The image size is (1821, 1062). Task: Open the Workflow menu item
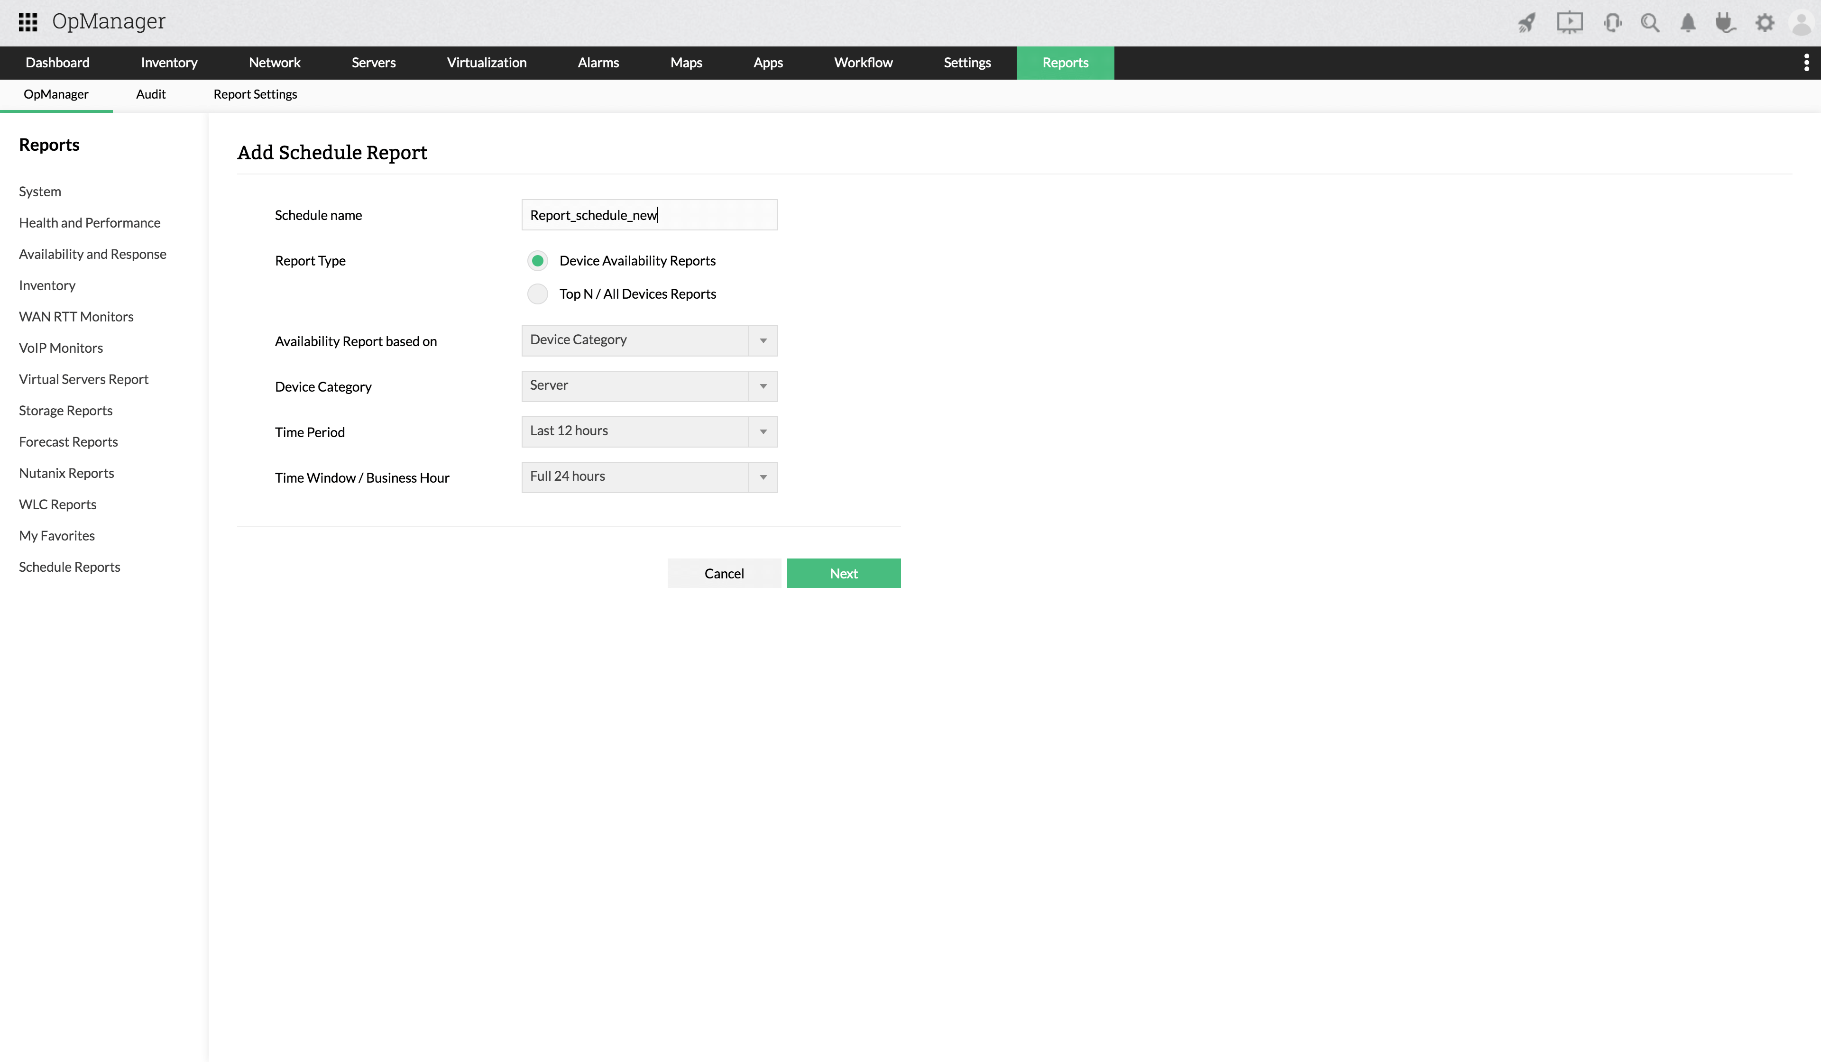click(x=863, y=63)
